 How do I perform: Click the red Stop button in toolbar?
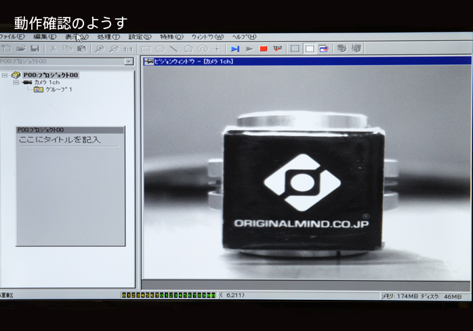[263, 49]
